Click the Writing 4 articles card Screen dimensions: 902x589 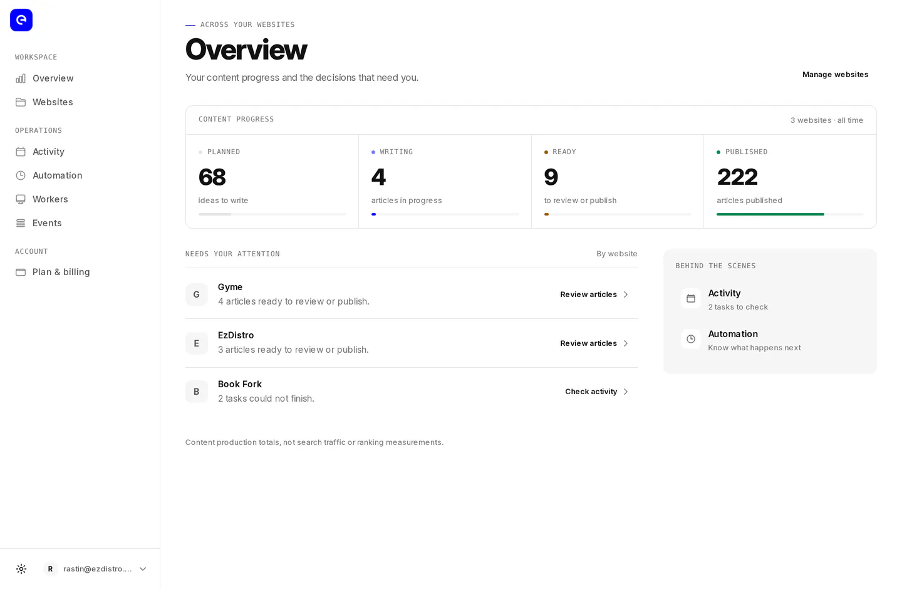[445, 181]
